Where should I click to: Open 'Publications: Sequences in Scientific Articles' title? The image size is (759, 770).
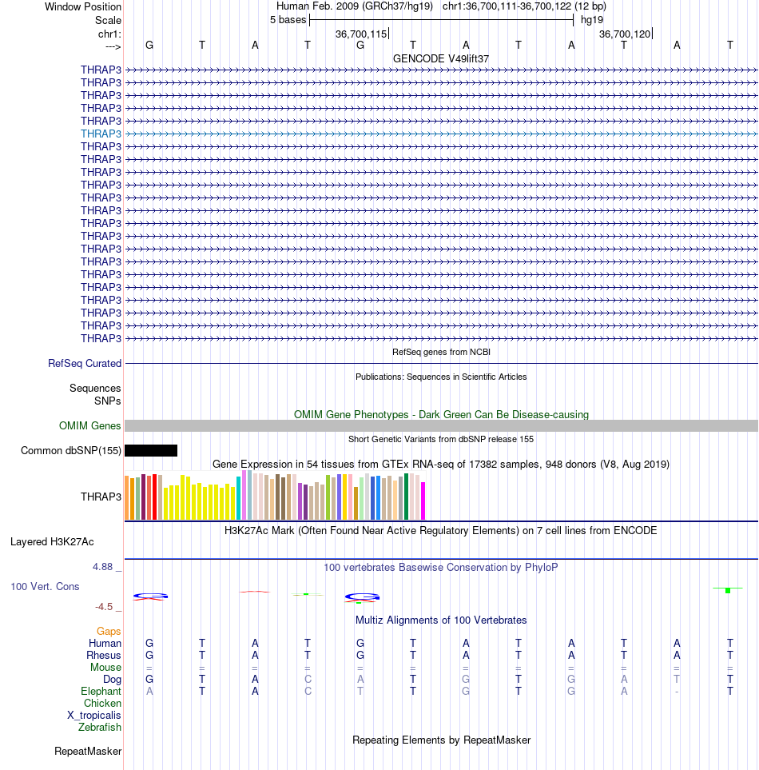pyautogui.click(x=441, y=377)
